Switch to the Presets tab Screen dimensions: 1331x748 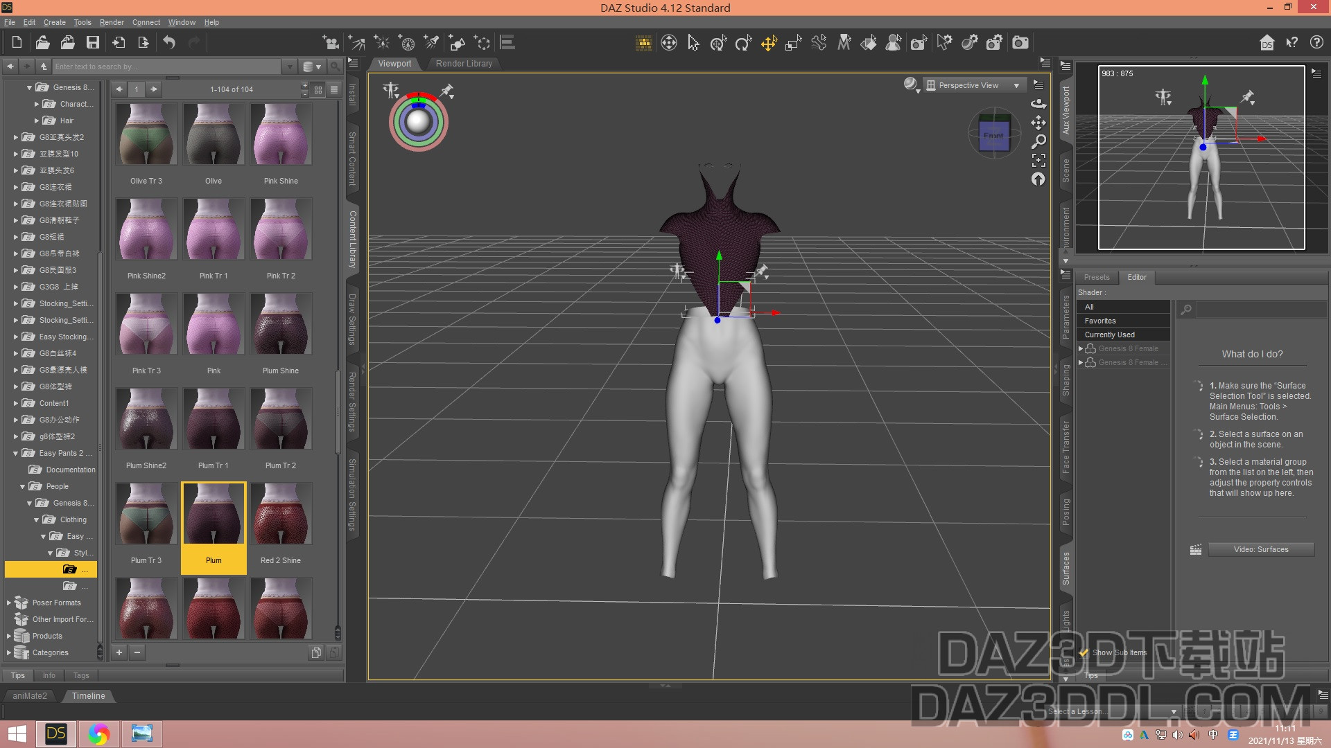1097,277
